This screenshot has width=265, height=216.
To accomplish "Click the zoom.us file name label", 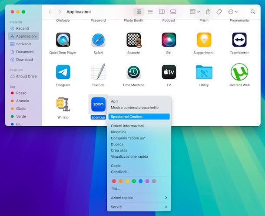I will click(x=98, y=117).
